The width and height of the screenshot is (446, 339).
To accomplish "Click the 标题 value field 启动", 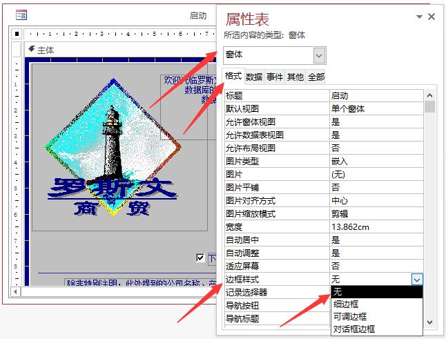I will pos(376,96).
